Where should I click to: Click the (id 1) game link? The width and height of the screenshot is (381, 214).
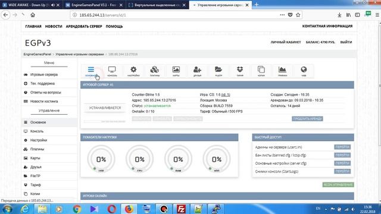(226, 95)
